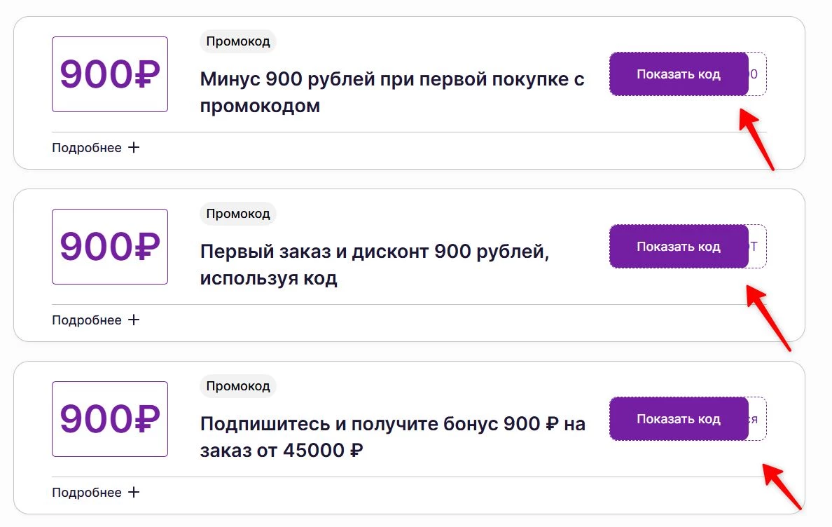Viewport: 832px width, 527px height.
Task: Reveal the code for the 900 ₽ subscription bonus
Action: point(679,418)
